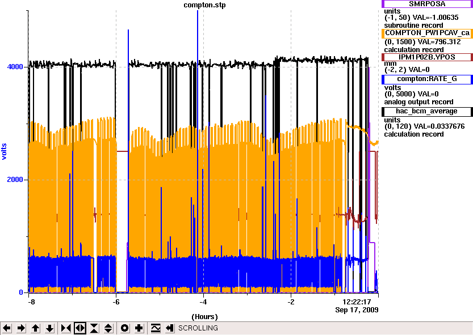Screen dimensions: 473x335
Task: Click the -4 hour axis label
Action: (204, 302)
